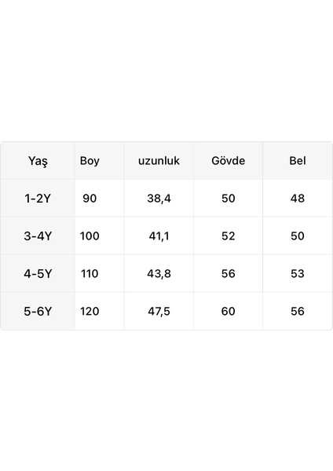Click the 41,1 length value
The image size is (333, 471).
point(159,236)
